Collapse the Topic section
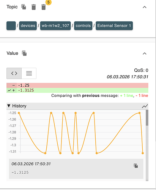This screenshot has width=156, height=190. click(145, 7)
